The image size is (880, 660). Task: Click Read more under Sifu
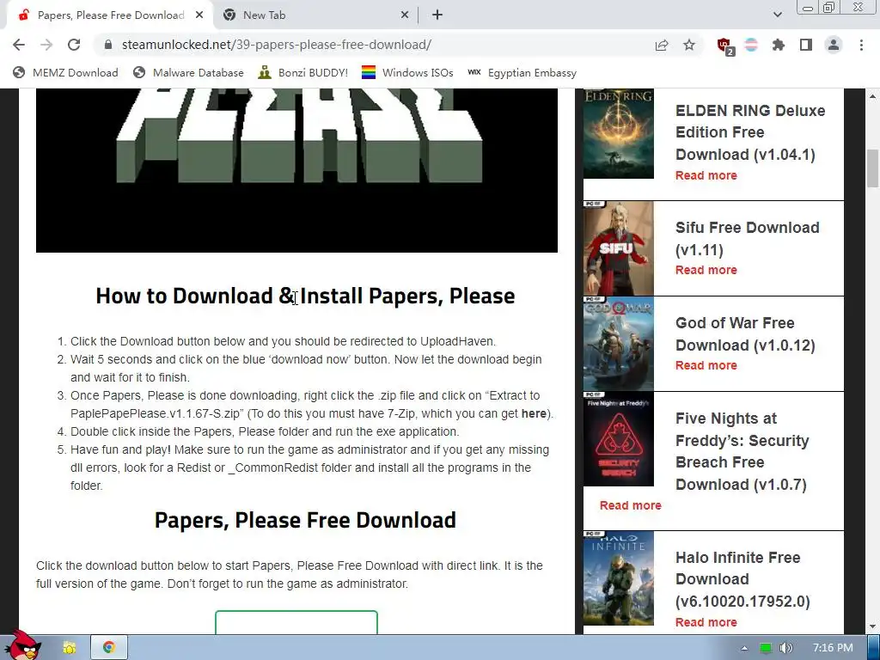tap(706, 270)
